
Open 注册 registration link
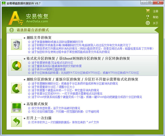pyautogui.click(x=156, y=12)
